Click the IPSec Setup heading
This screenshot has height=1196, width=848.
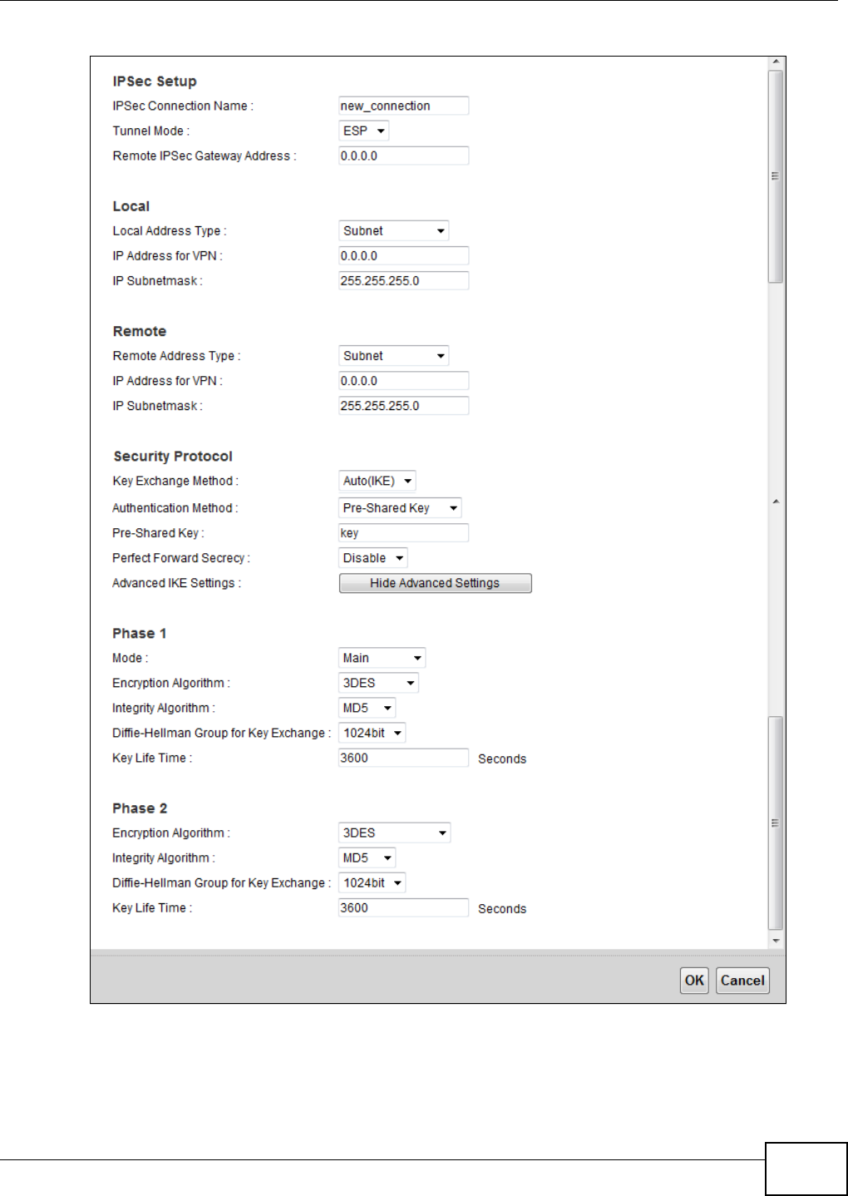(155, 82)
